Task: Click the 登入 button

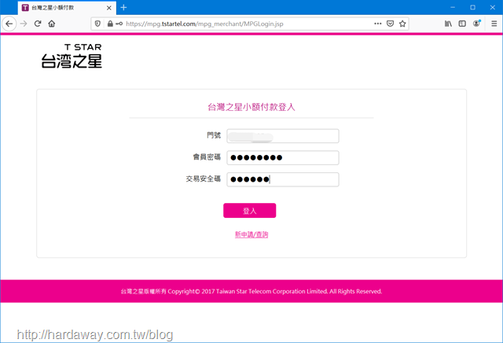Action: [x=250, y=211]
